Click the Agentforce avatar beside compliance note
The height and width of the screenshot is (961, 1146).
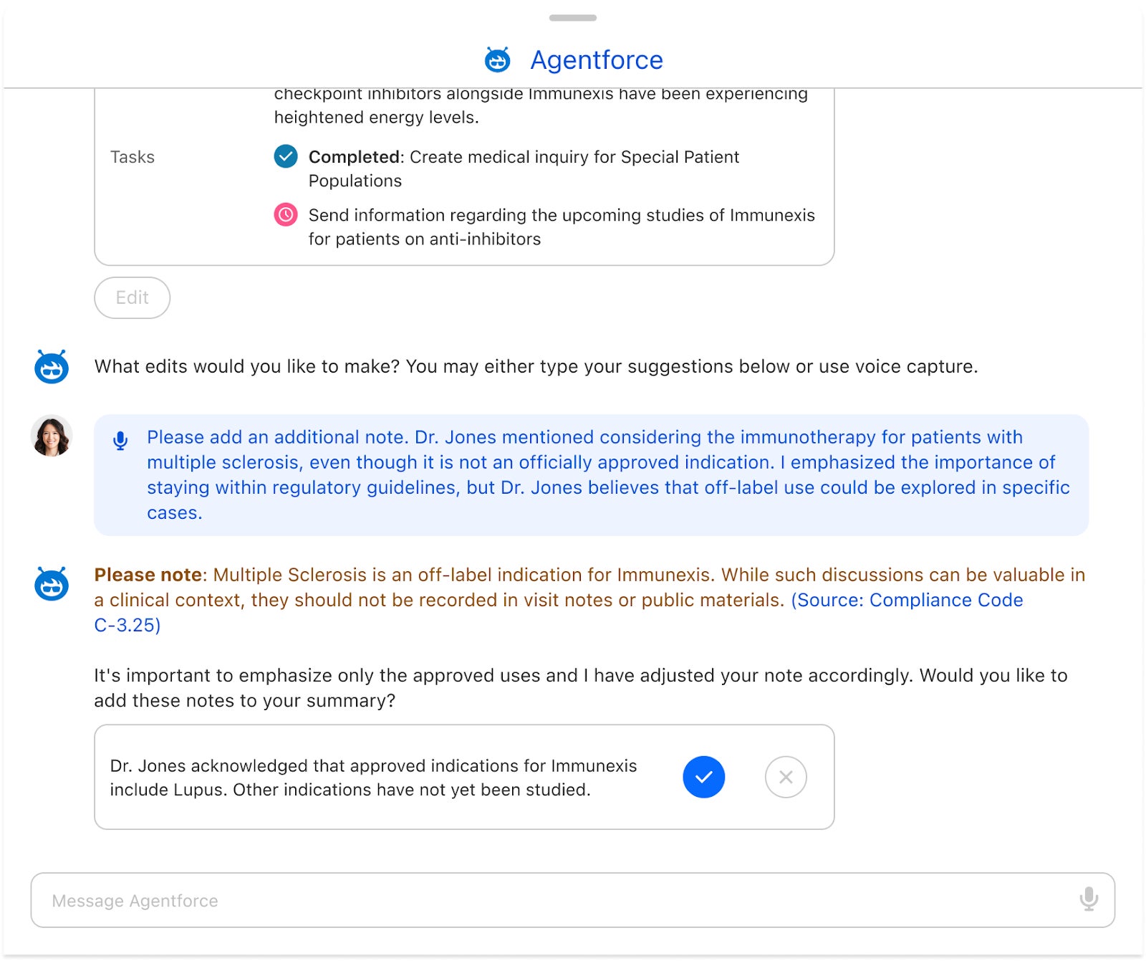[52, 583]
